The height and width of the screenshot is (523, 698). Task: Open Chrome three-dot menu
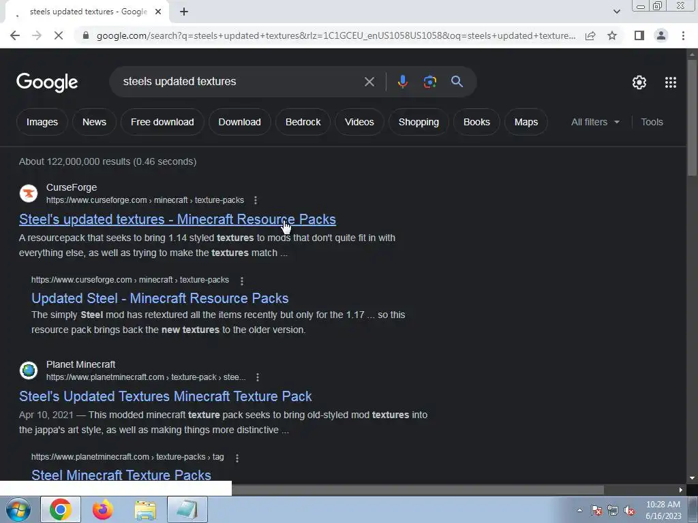[683, 35]
